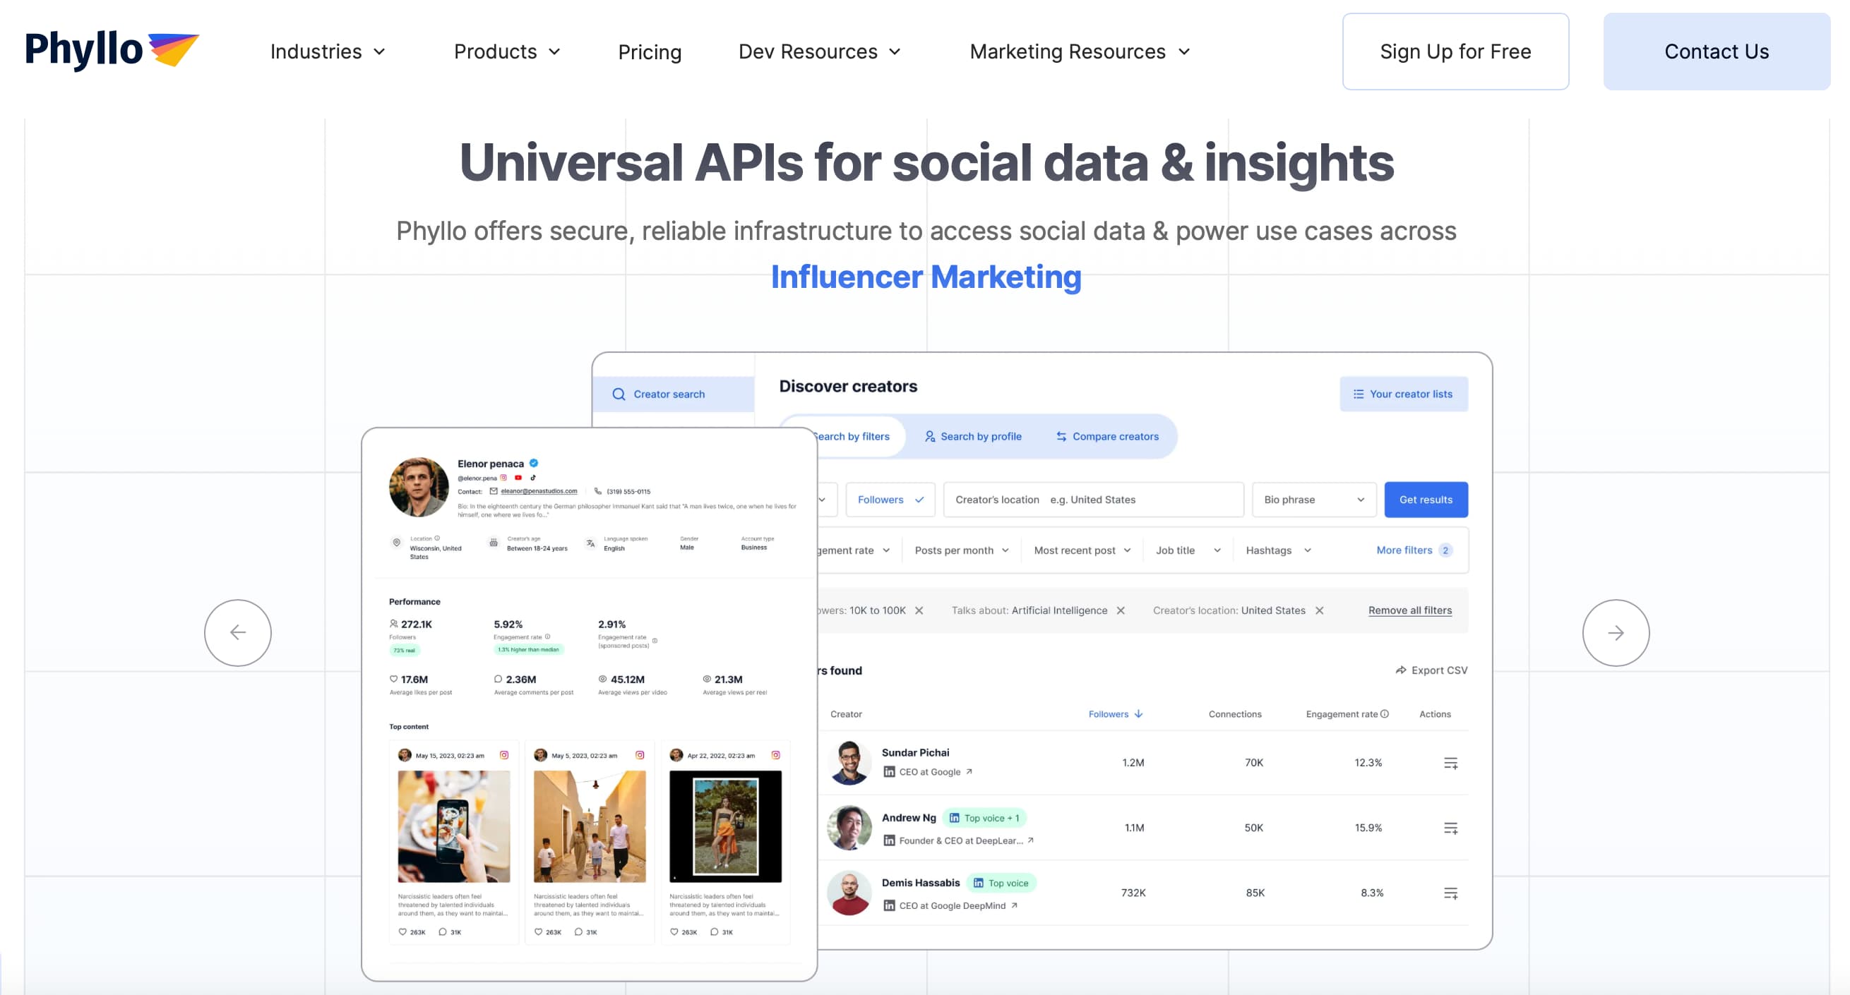1850x995 pixels.
Task: Remove the Creator's location United States filter
Action: [x=1319, y=610]
